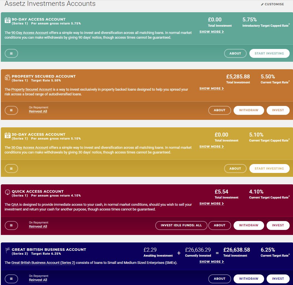
Task: Click About on Quick Access Account
Action: click(220, 225)
